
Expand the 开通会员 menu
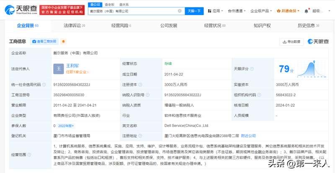pos(288,11)
